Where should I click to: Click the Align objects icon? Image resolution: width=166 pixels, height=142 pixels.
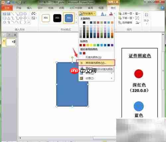137,14
